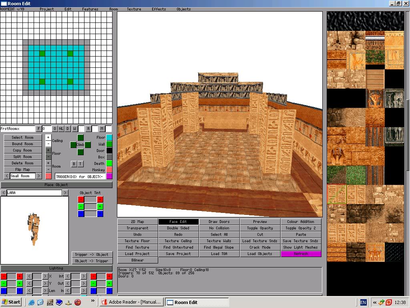Click the D flag button

(68, 129)
